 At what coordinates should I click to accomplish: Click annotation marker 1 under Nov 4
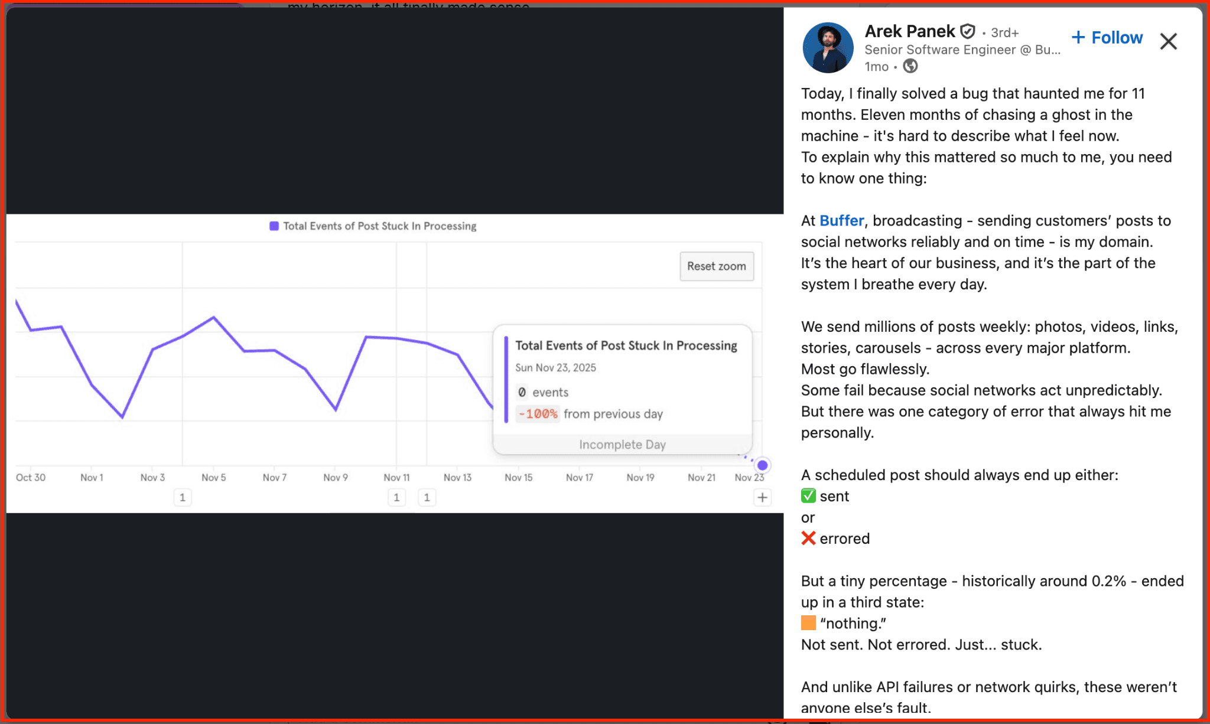point(183,498)
